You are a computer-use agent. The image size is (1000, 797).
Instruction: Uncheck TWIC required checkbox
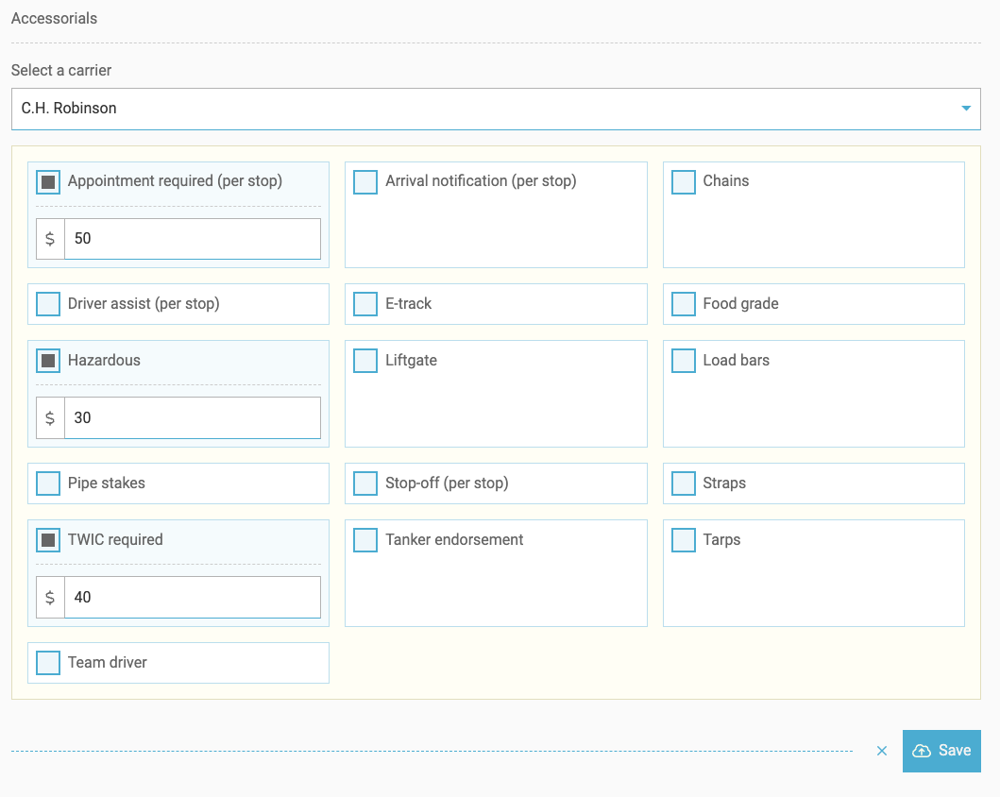point(48,541)
